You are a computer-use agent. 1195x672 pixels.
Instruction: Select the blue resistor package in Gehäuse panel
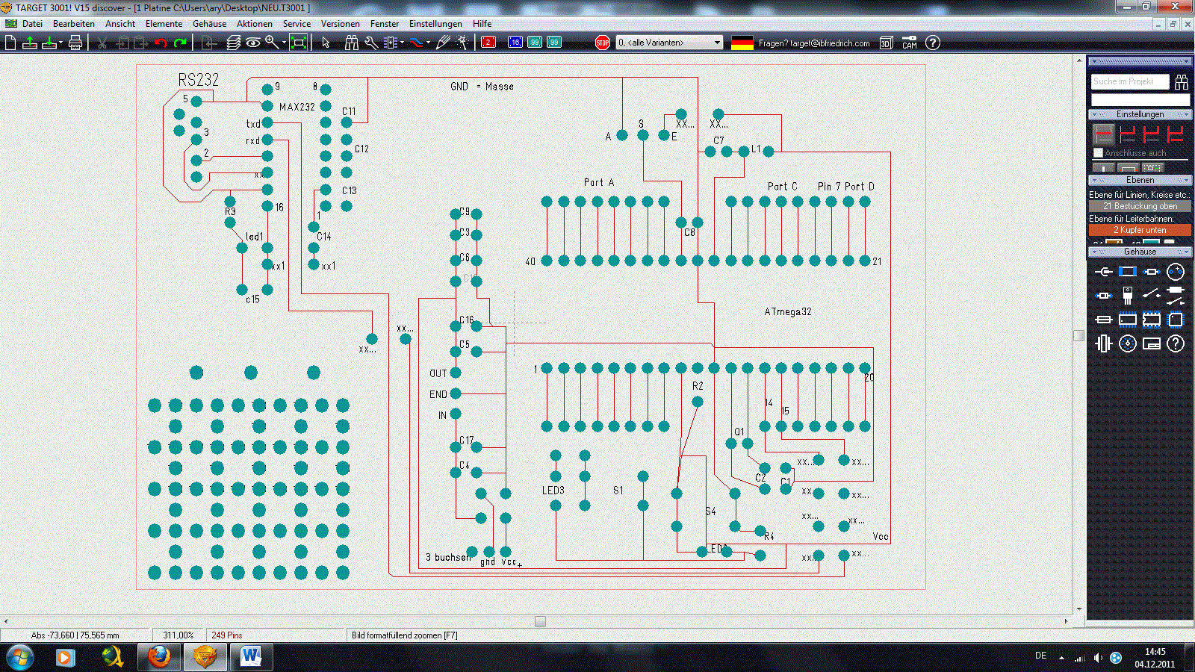click(1128, 272)
